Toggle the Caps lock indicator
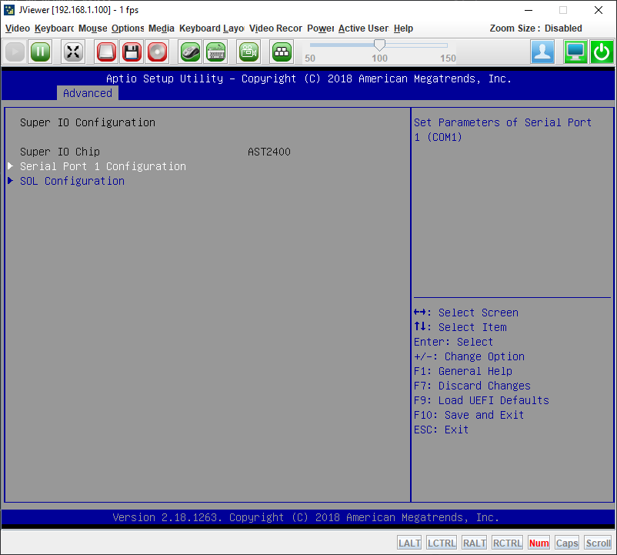The width and height of the screenshot is (617, 555). click(567, 543)
